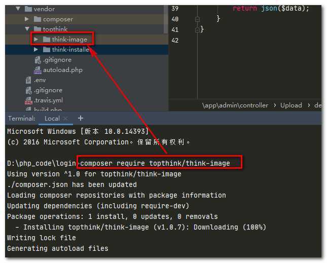Click the root .gitignore file icon
327x263 pixels.
coord(28,90)
